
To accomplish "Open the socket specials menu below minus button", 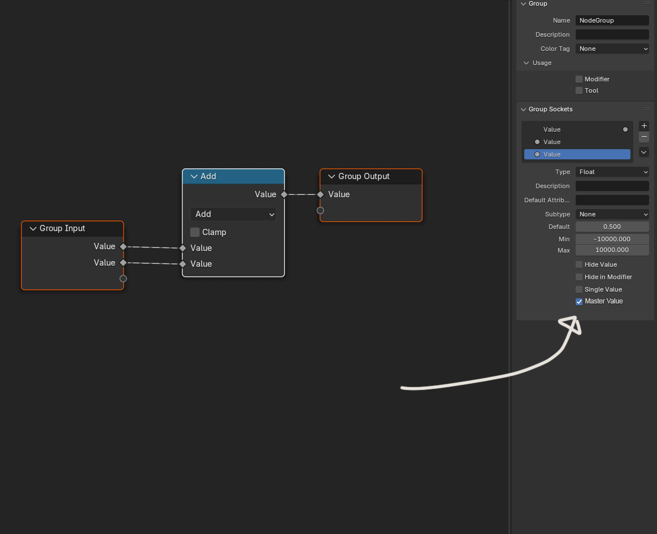I will click(644, 152).
